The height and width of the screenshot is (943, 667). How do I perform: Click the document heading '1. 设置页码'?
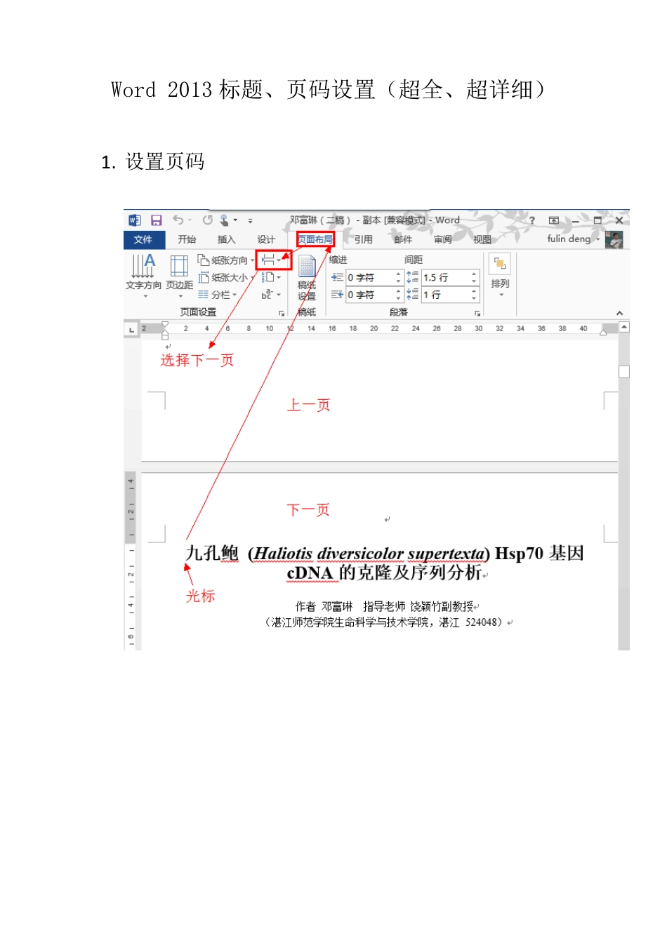point(153,162)
